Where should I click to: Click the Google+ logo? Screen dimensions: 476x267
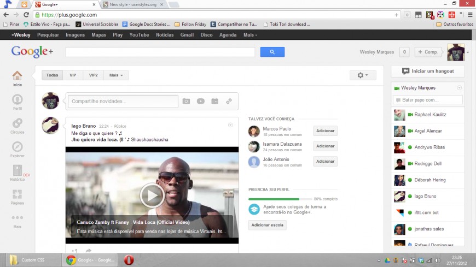tap(32, 51)
